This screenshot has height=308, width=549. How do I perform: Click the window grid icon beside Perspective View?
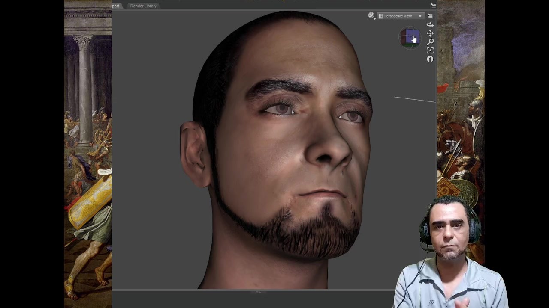380,16
